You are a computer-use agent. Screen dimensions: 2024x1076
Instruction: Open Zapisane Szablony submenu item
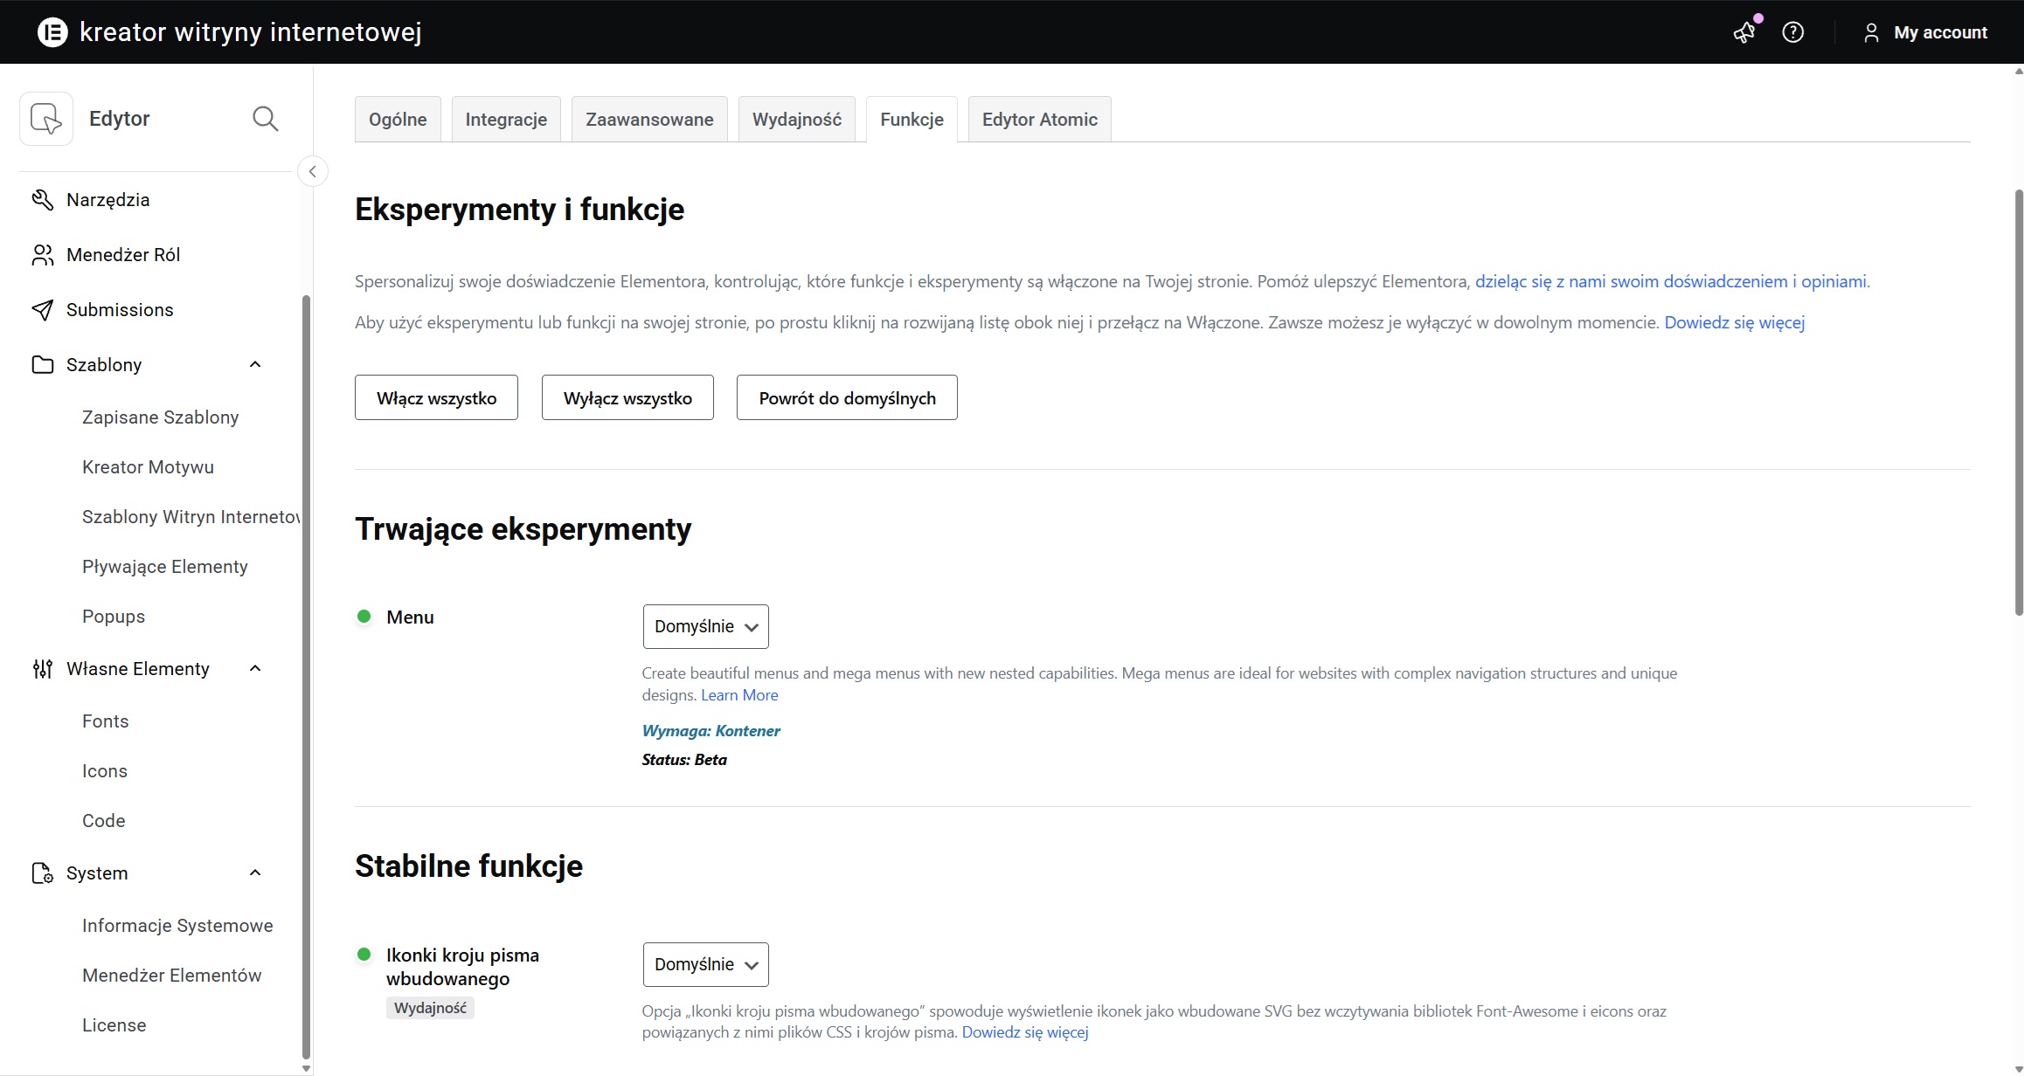pyautogui.click(x=161, y=417)
